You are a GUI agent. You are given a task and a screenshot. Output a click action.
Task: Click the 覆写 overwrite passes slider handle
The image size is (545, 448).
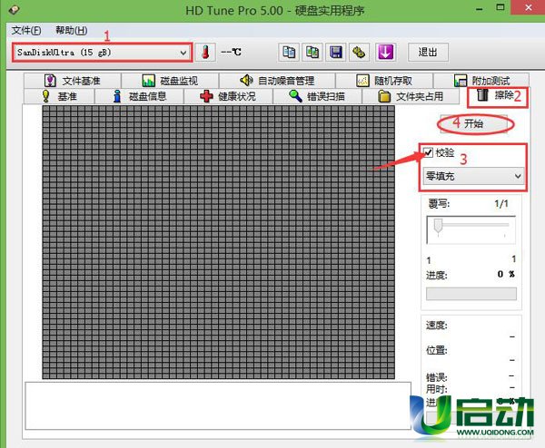tap(438, 226)
